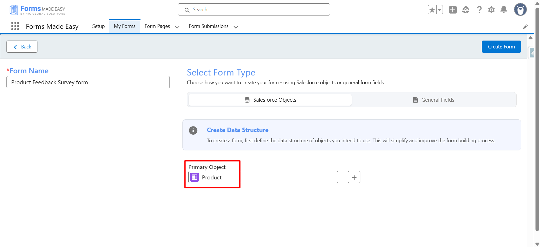Expand the Form Pages dropdown chevron

click(177, 27)
